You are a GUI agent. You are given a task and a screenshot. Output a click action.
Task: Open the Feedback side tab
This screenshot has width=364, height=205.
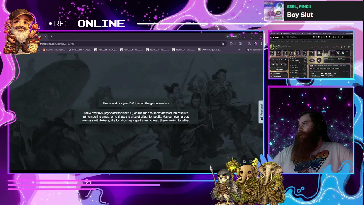coord(261,112)
